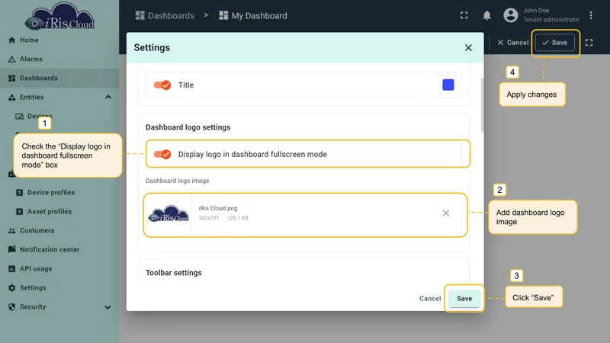The width and height of the screenshot is (610, 343).
Task: Click the Dashboard logo settings heading
Action: tap(188, 127)
